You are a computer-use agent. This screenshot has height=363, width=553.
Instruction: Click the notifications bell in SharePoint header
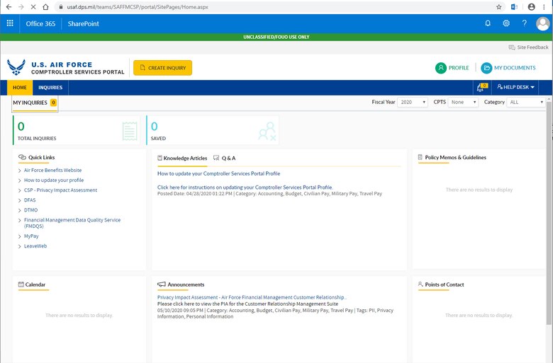(x=488, y=23)
